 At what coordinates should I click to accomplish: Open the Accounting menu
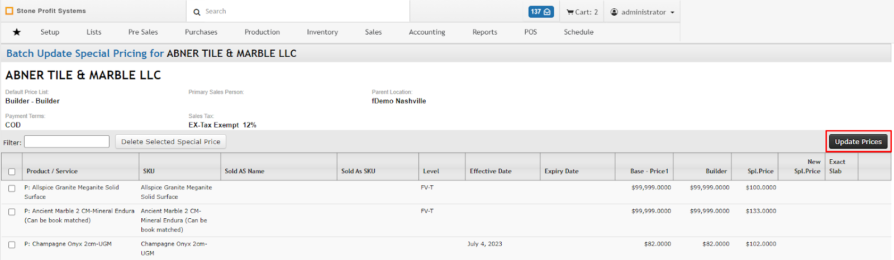pos(427,32)
